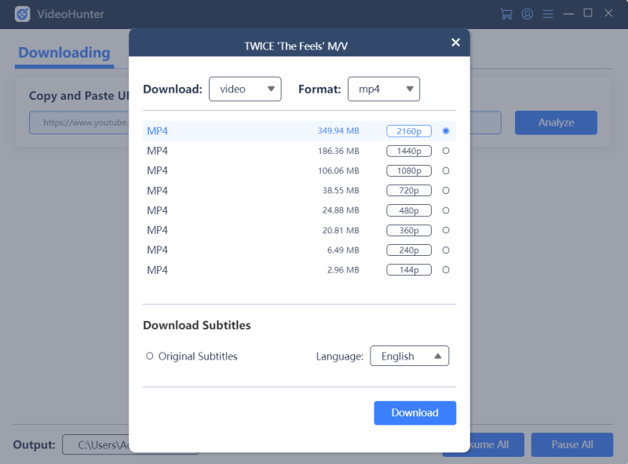Click the MP4 label in the 144p row
Screen dimensions: 628x464
(158, 270)
